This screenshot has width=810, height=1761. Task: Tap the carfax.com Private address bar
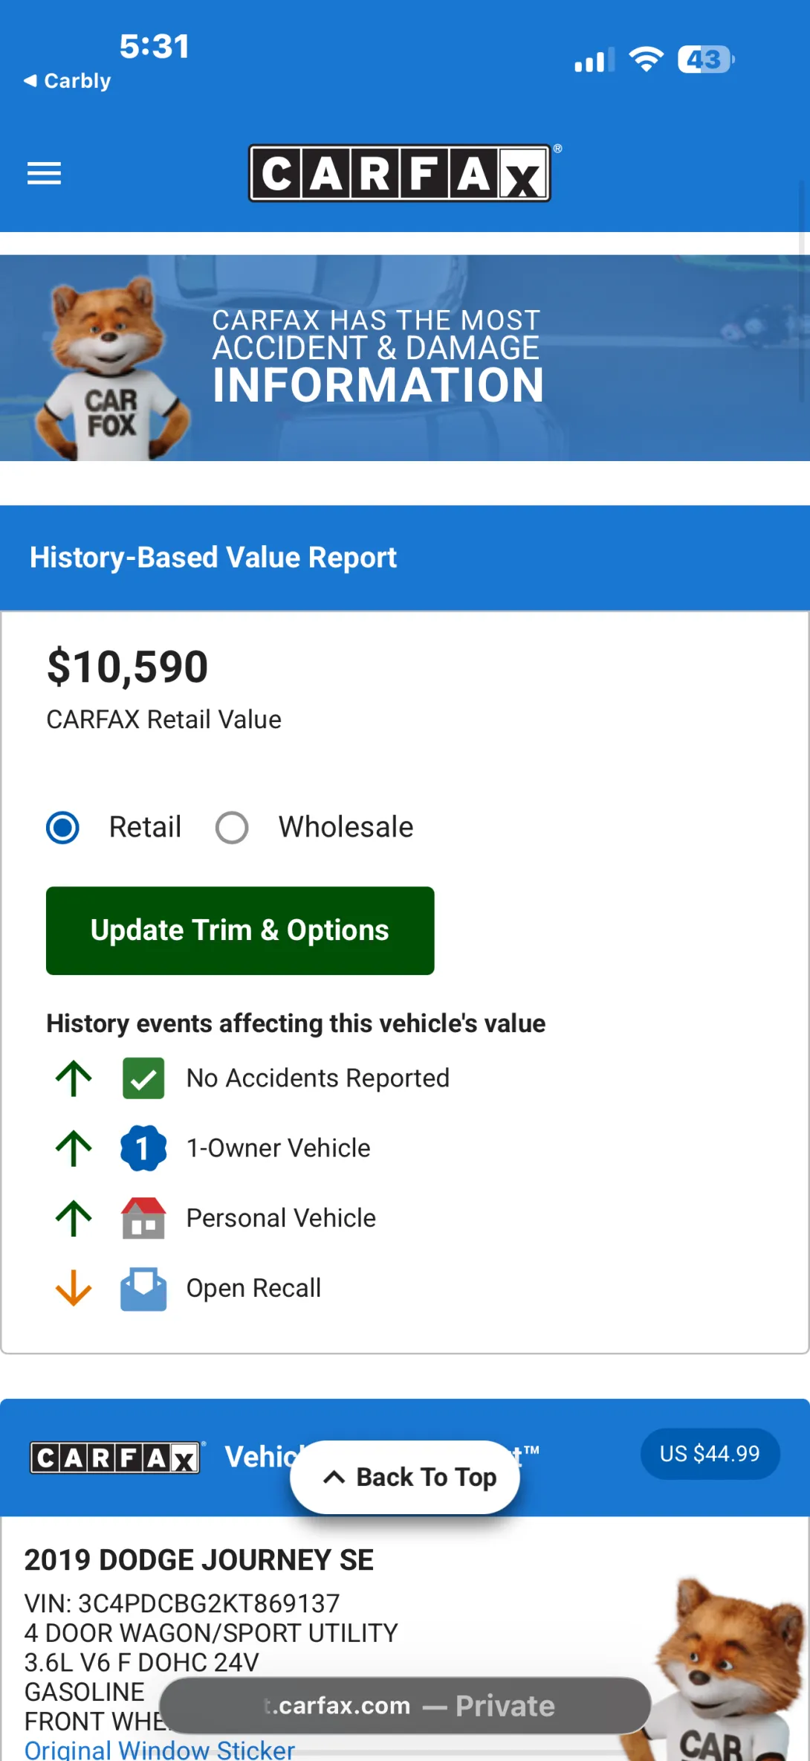(x=405, y=1705)
